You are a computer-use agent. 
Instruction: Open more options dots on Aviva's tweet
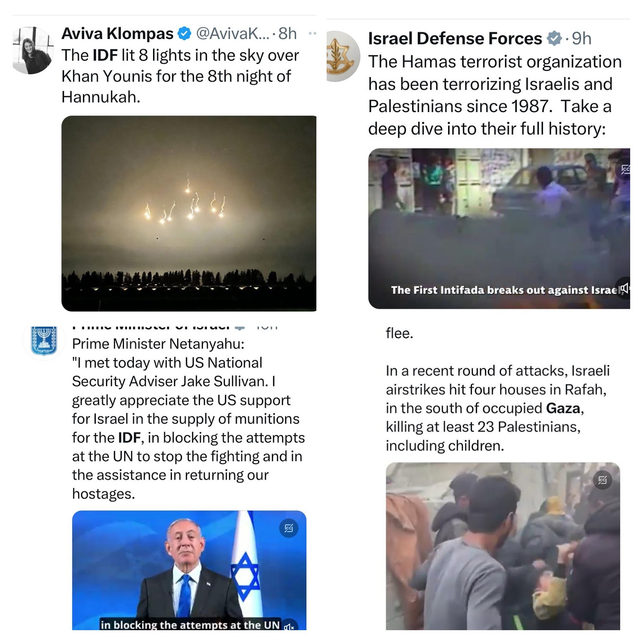313,33
